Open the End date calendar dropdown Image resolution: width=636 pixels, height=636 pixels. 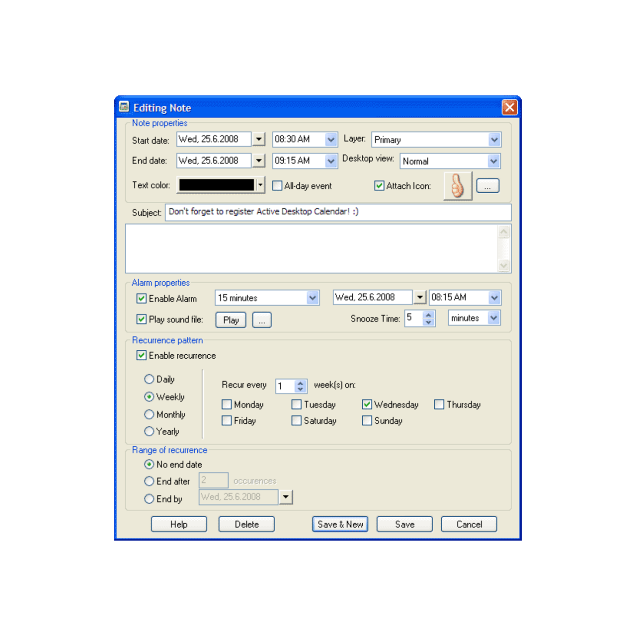[x=259, y=160]
